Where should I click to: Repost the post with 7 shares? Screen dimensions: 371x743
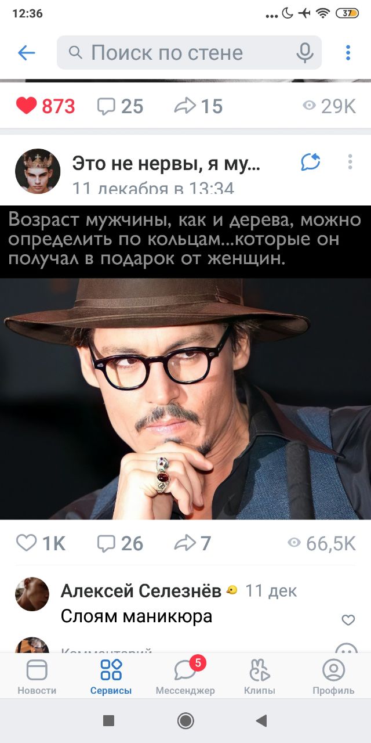pos(192,543)
